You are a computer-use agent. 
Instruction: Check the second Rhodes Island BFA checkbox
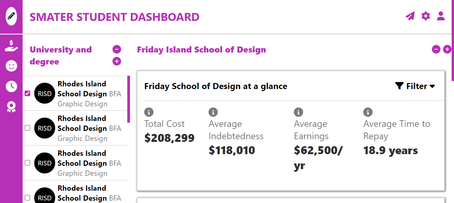click(x=27, y=128)
